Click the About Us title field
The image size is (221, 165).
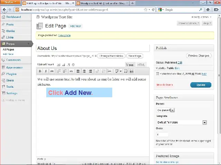[93, 48]
